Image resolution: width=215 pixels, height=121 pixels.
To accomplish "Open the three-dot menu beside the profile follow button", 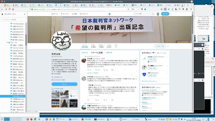I will tap(168, 46).
